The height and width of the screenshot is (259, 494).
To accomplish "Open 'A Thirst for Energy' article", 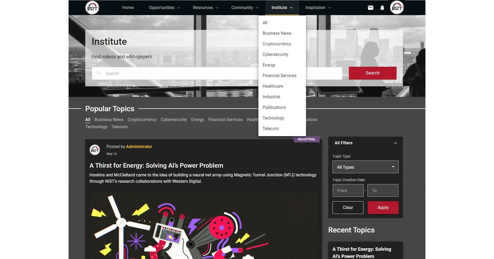I will tap(157, 165).
